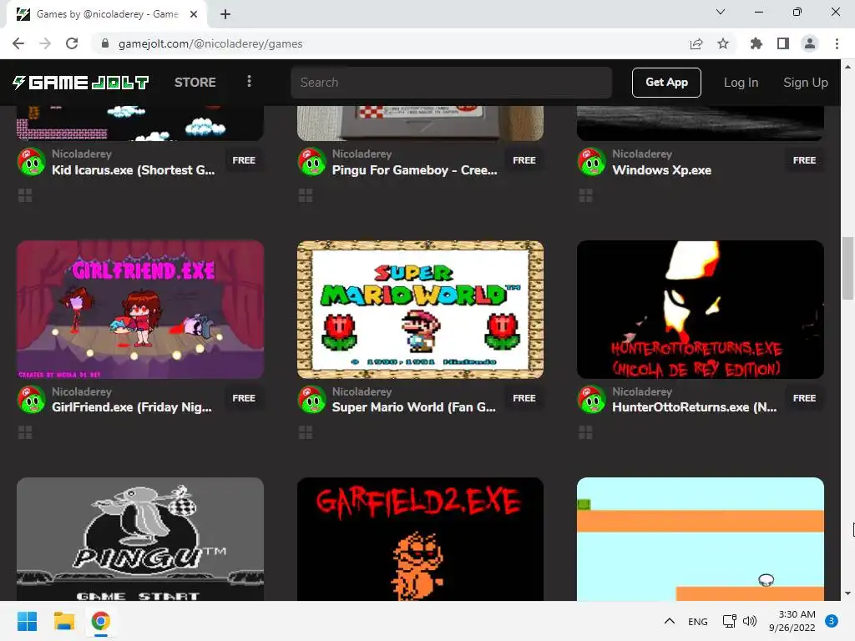Image resolution: width=855 pixels, height=641 pixels.
Task: Click Nicoladerey avatar beside Pingu For Gameboy
Action: tap(312, 162)
